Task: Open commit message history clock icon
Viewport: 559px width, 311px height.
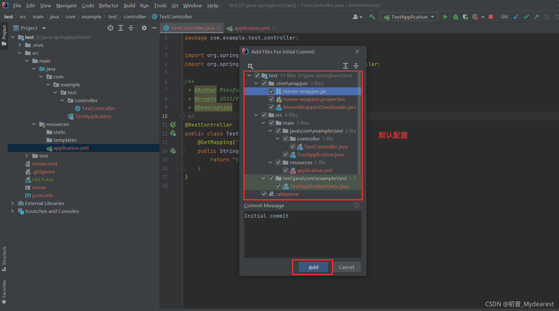Action: pos(357,205)
